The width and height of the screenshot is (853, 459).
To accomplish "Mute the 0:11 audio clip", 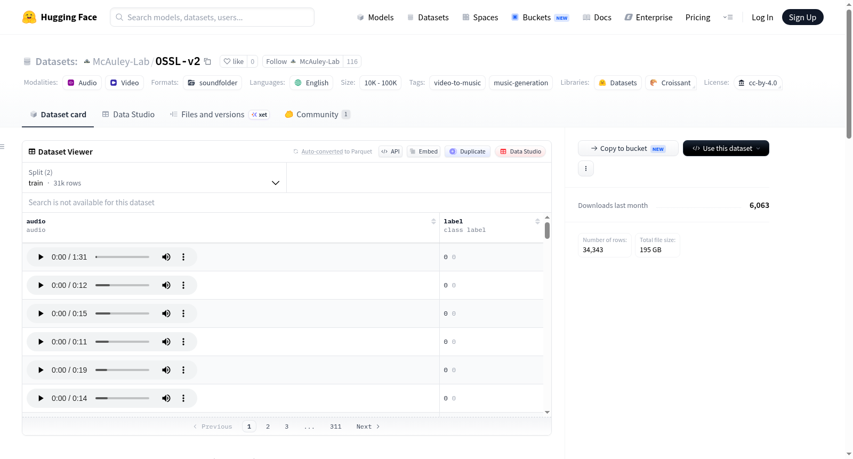I will [166, 342].
